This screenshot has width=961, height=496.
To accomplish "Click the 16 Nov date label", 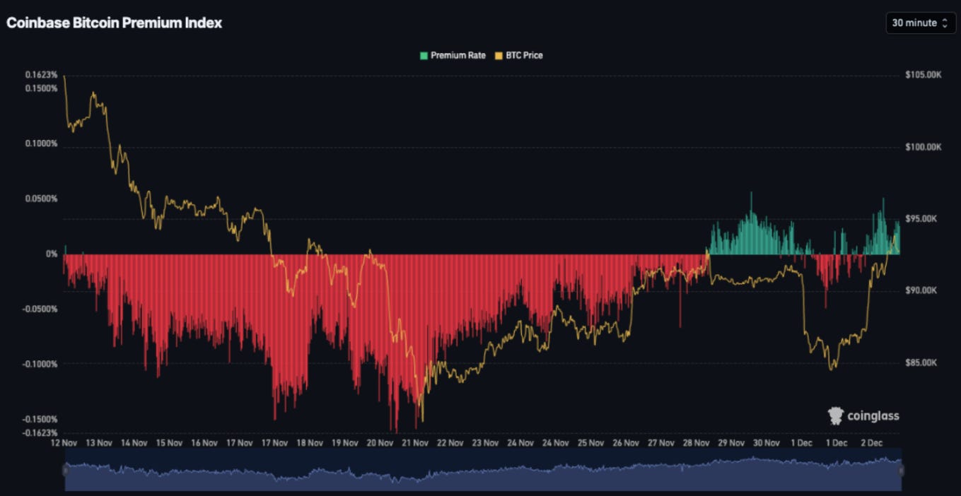I will tap(204, 443).
